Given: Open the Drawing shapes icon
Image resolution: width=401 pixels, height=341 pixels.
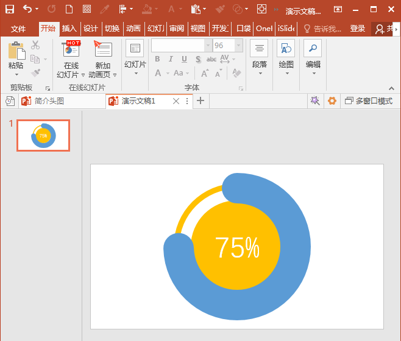Looking at the screenshot, I should click(286, 48).
